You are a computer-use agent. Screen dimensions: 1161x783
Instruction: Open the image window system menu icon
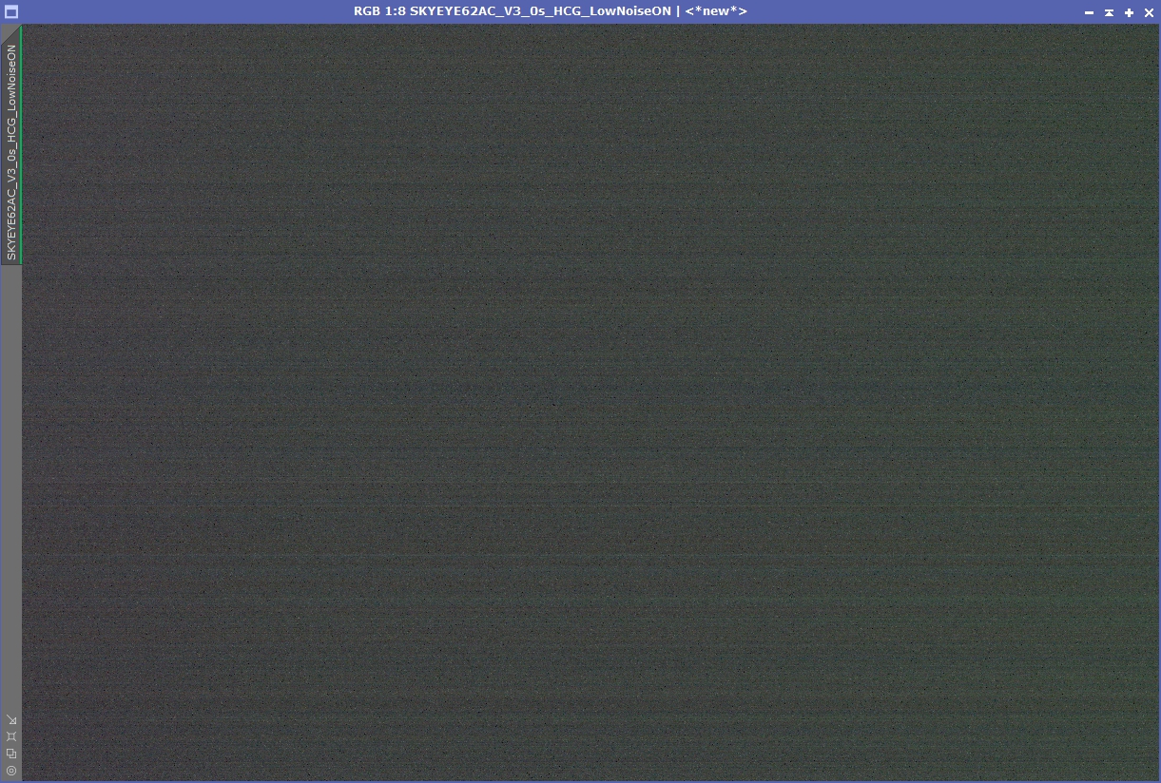pos(11,11)
